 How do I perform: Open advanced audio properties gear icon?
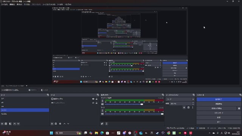(102, 124)
